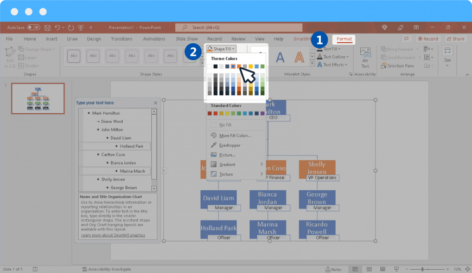Screen dimensions: 472x273
Task: Expand the Gradient submenu
Action: pos(236,165)
